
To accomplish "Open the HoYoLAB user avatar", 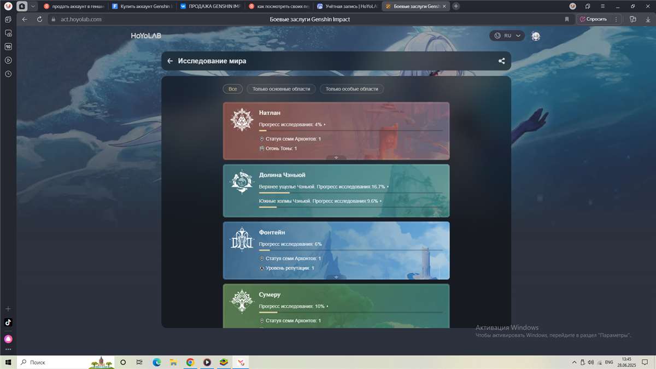I will (536, 36).
